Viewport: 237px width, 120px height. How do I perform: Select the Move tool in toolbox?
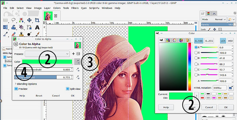[29, 20]
